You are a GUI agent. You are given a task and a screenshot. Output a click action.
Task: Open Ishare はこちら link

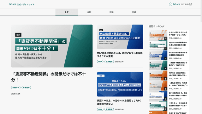point(180,4)
